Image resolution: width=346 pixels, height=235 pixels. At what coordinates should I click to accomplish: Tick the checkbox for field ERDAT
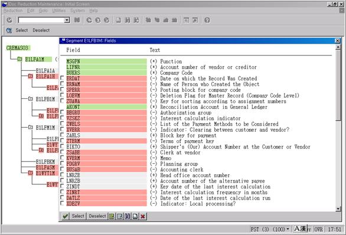coord(62,78)
